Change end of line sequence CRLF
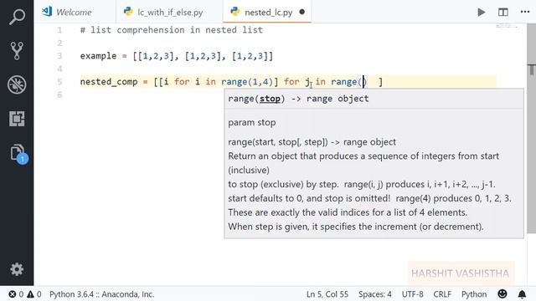The image size is (536, 301). (x=442, y=294)
